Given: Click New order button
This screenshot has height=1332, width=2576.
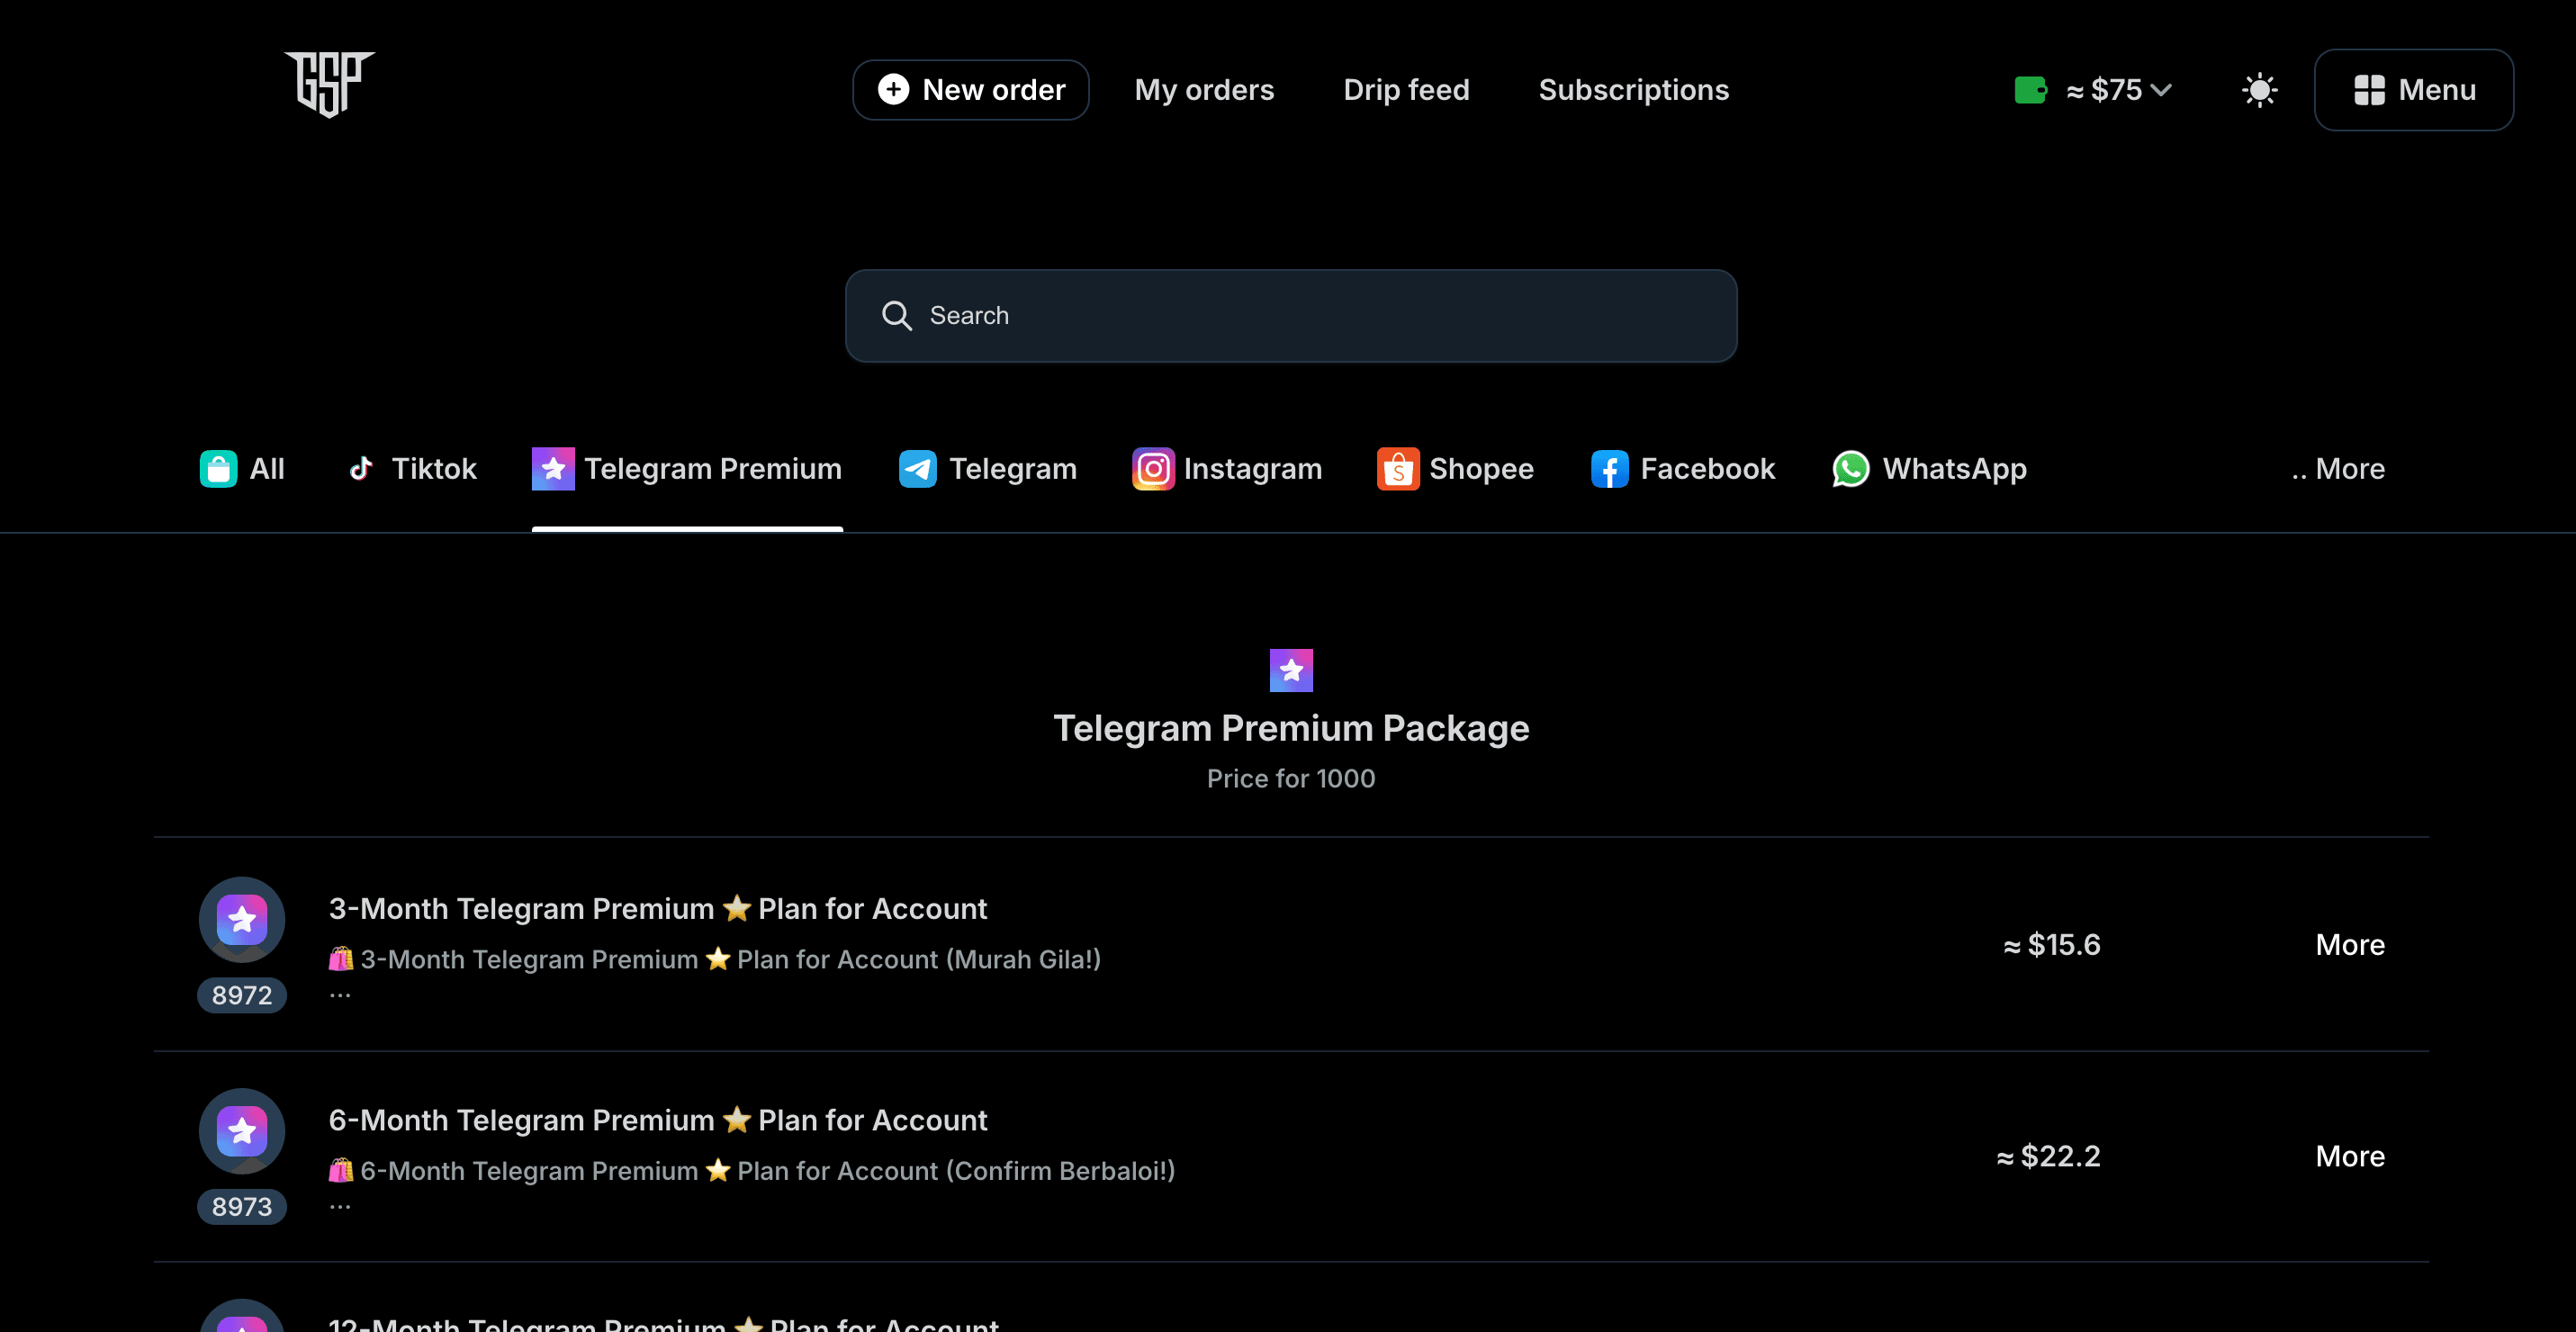Looking at the screenshot, I should click(x=970, y=89).
